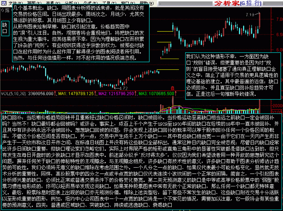The height and width of the screenshot is (211, 283).
Task: Click the 7.19 high price label
Action: pyautogui.click(x=250, y=15)
